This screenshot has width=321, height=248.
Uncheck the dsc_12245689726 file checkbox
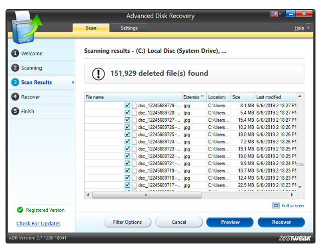click(x=127, y=127)
